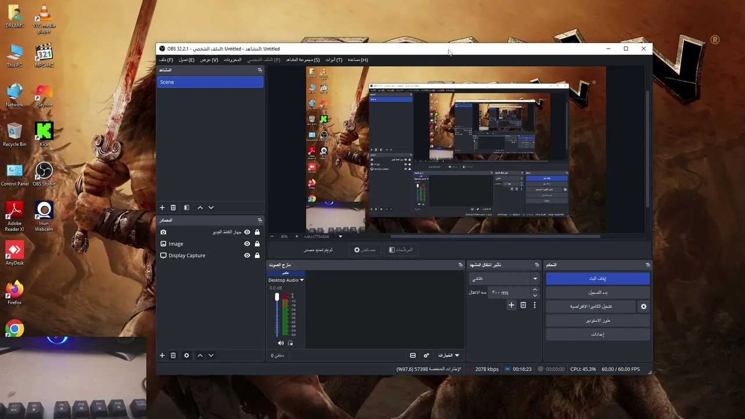Open VLC media player desktop icon
Screen dimensions: 745x419
tap(44, 19)
